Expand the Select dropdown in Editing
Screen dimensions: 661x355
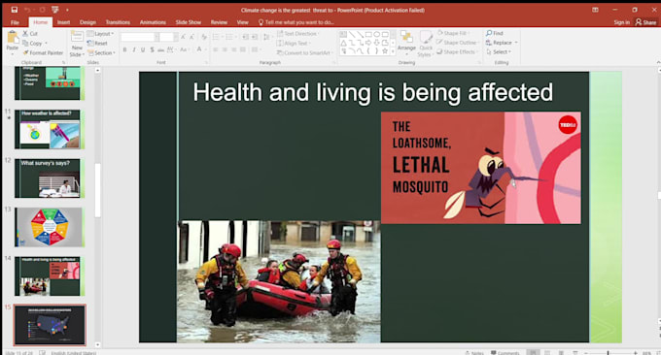499,52
